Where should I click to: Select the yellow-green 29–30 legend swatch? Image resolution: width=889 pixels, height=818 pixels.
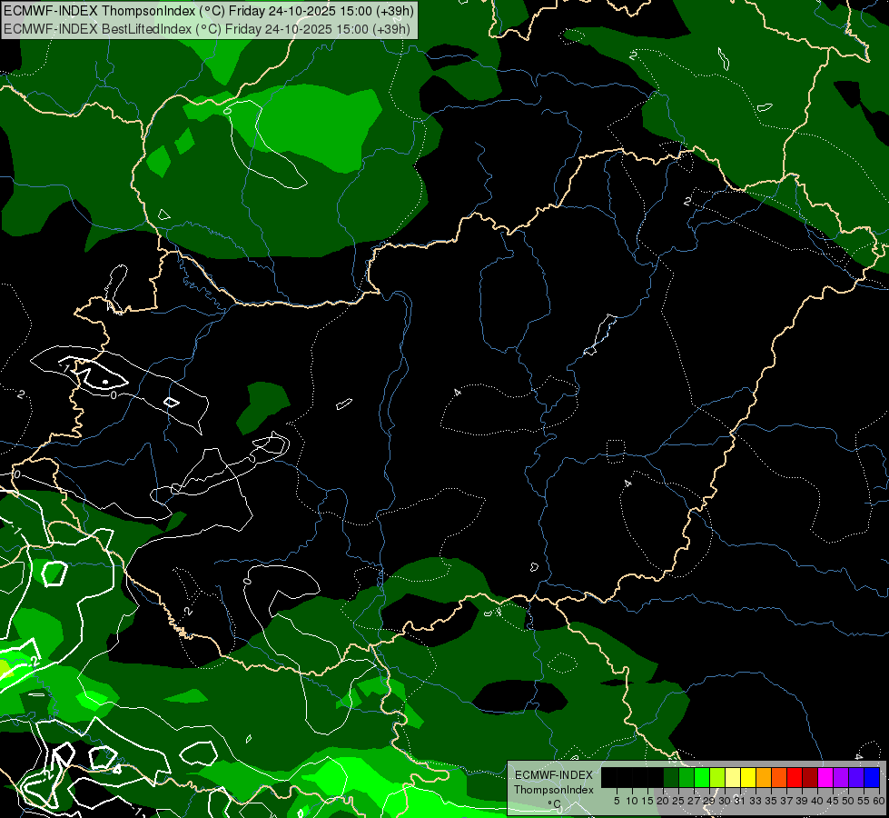point(717,778)
